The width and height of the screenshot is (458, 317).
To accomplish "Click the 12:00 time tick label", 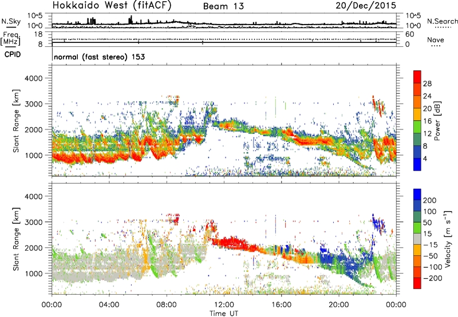I will click(x=224, y=305).
